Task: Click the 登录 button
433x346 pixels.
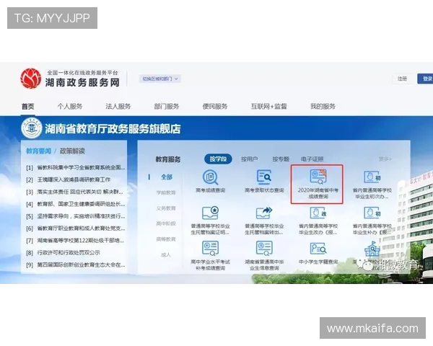Action: [x=425, y=79]
